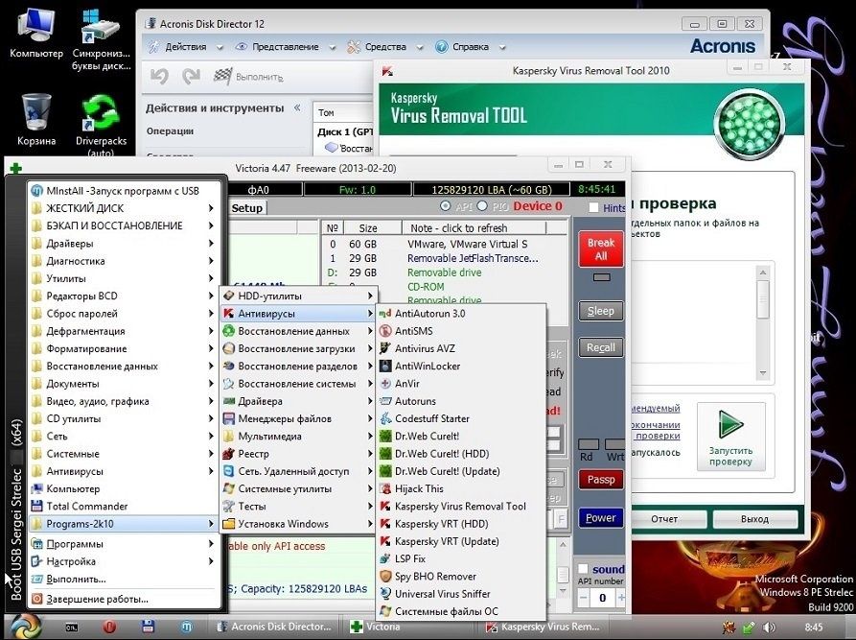Click the Отчет button in Kaspersky
856x640 pixels.
tap(664, 519)
